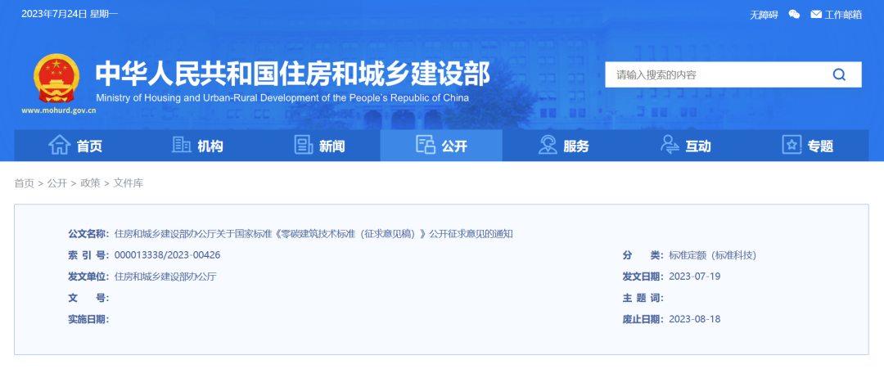The height and width of the screenshot is (378, 884).
Task: Click the English ministry name subtitle
Action: [282, 97]
